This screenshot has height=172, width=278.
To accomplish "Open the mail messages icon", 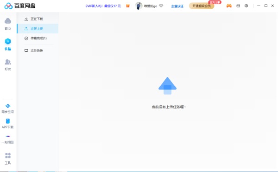I will pos(238,6).
